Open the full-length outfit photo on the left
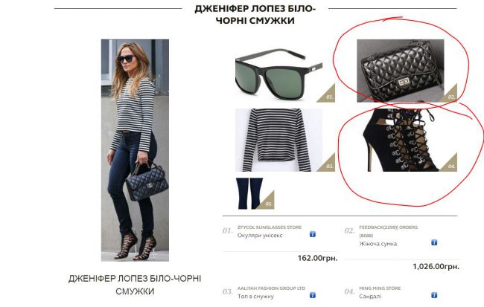This screenshot has width=484, height=307. tap(135, 150)
